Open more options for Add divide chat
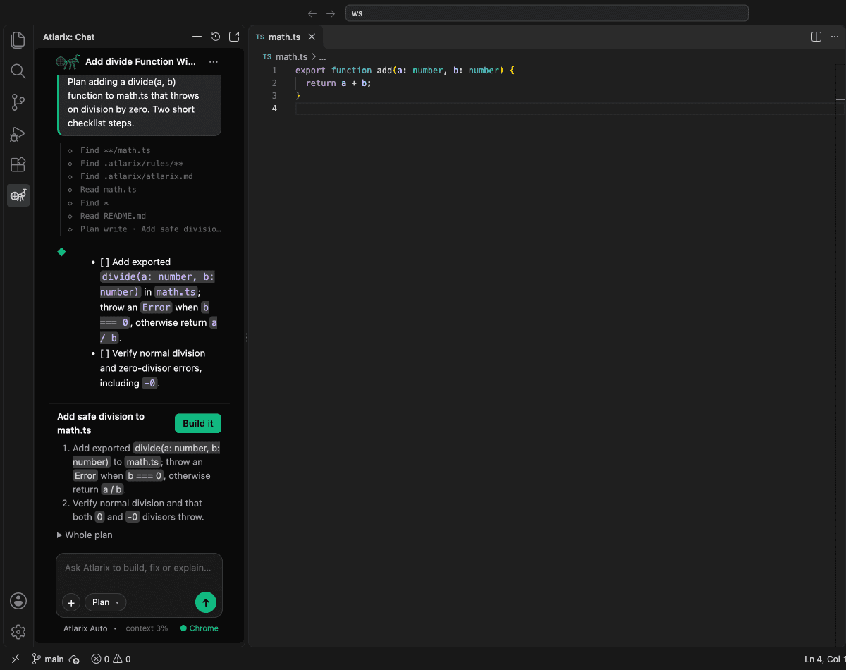 pyautogui.click(x=214, y=62)
